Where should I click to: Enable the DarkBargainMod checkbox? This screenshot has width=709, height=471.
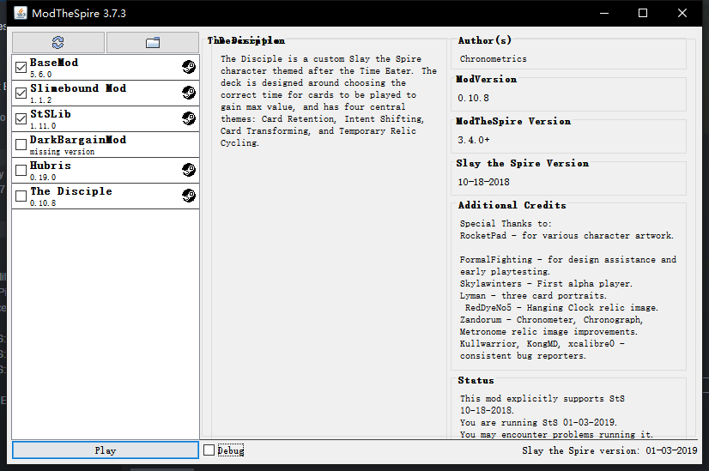[x=21, y=145]
